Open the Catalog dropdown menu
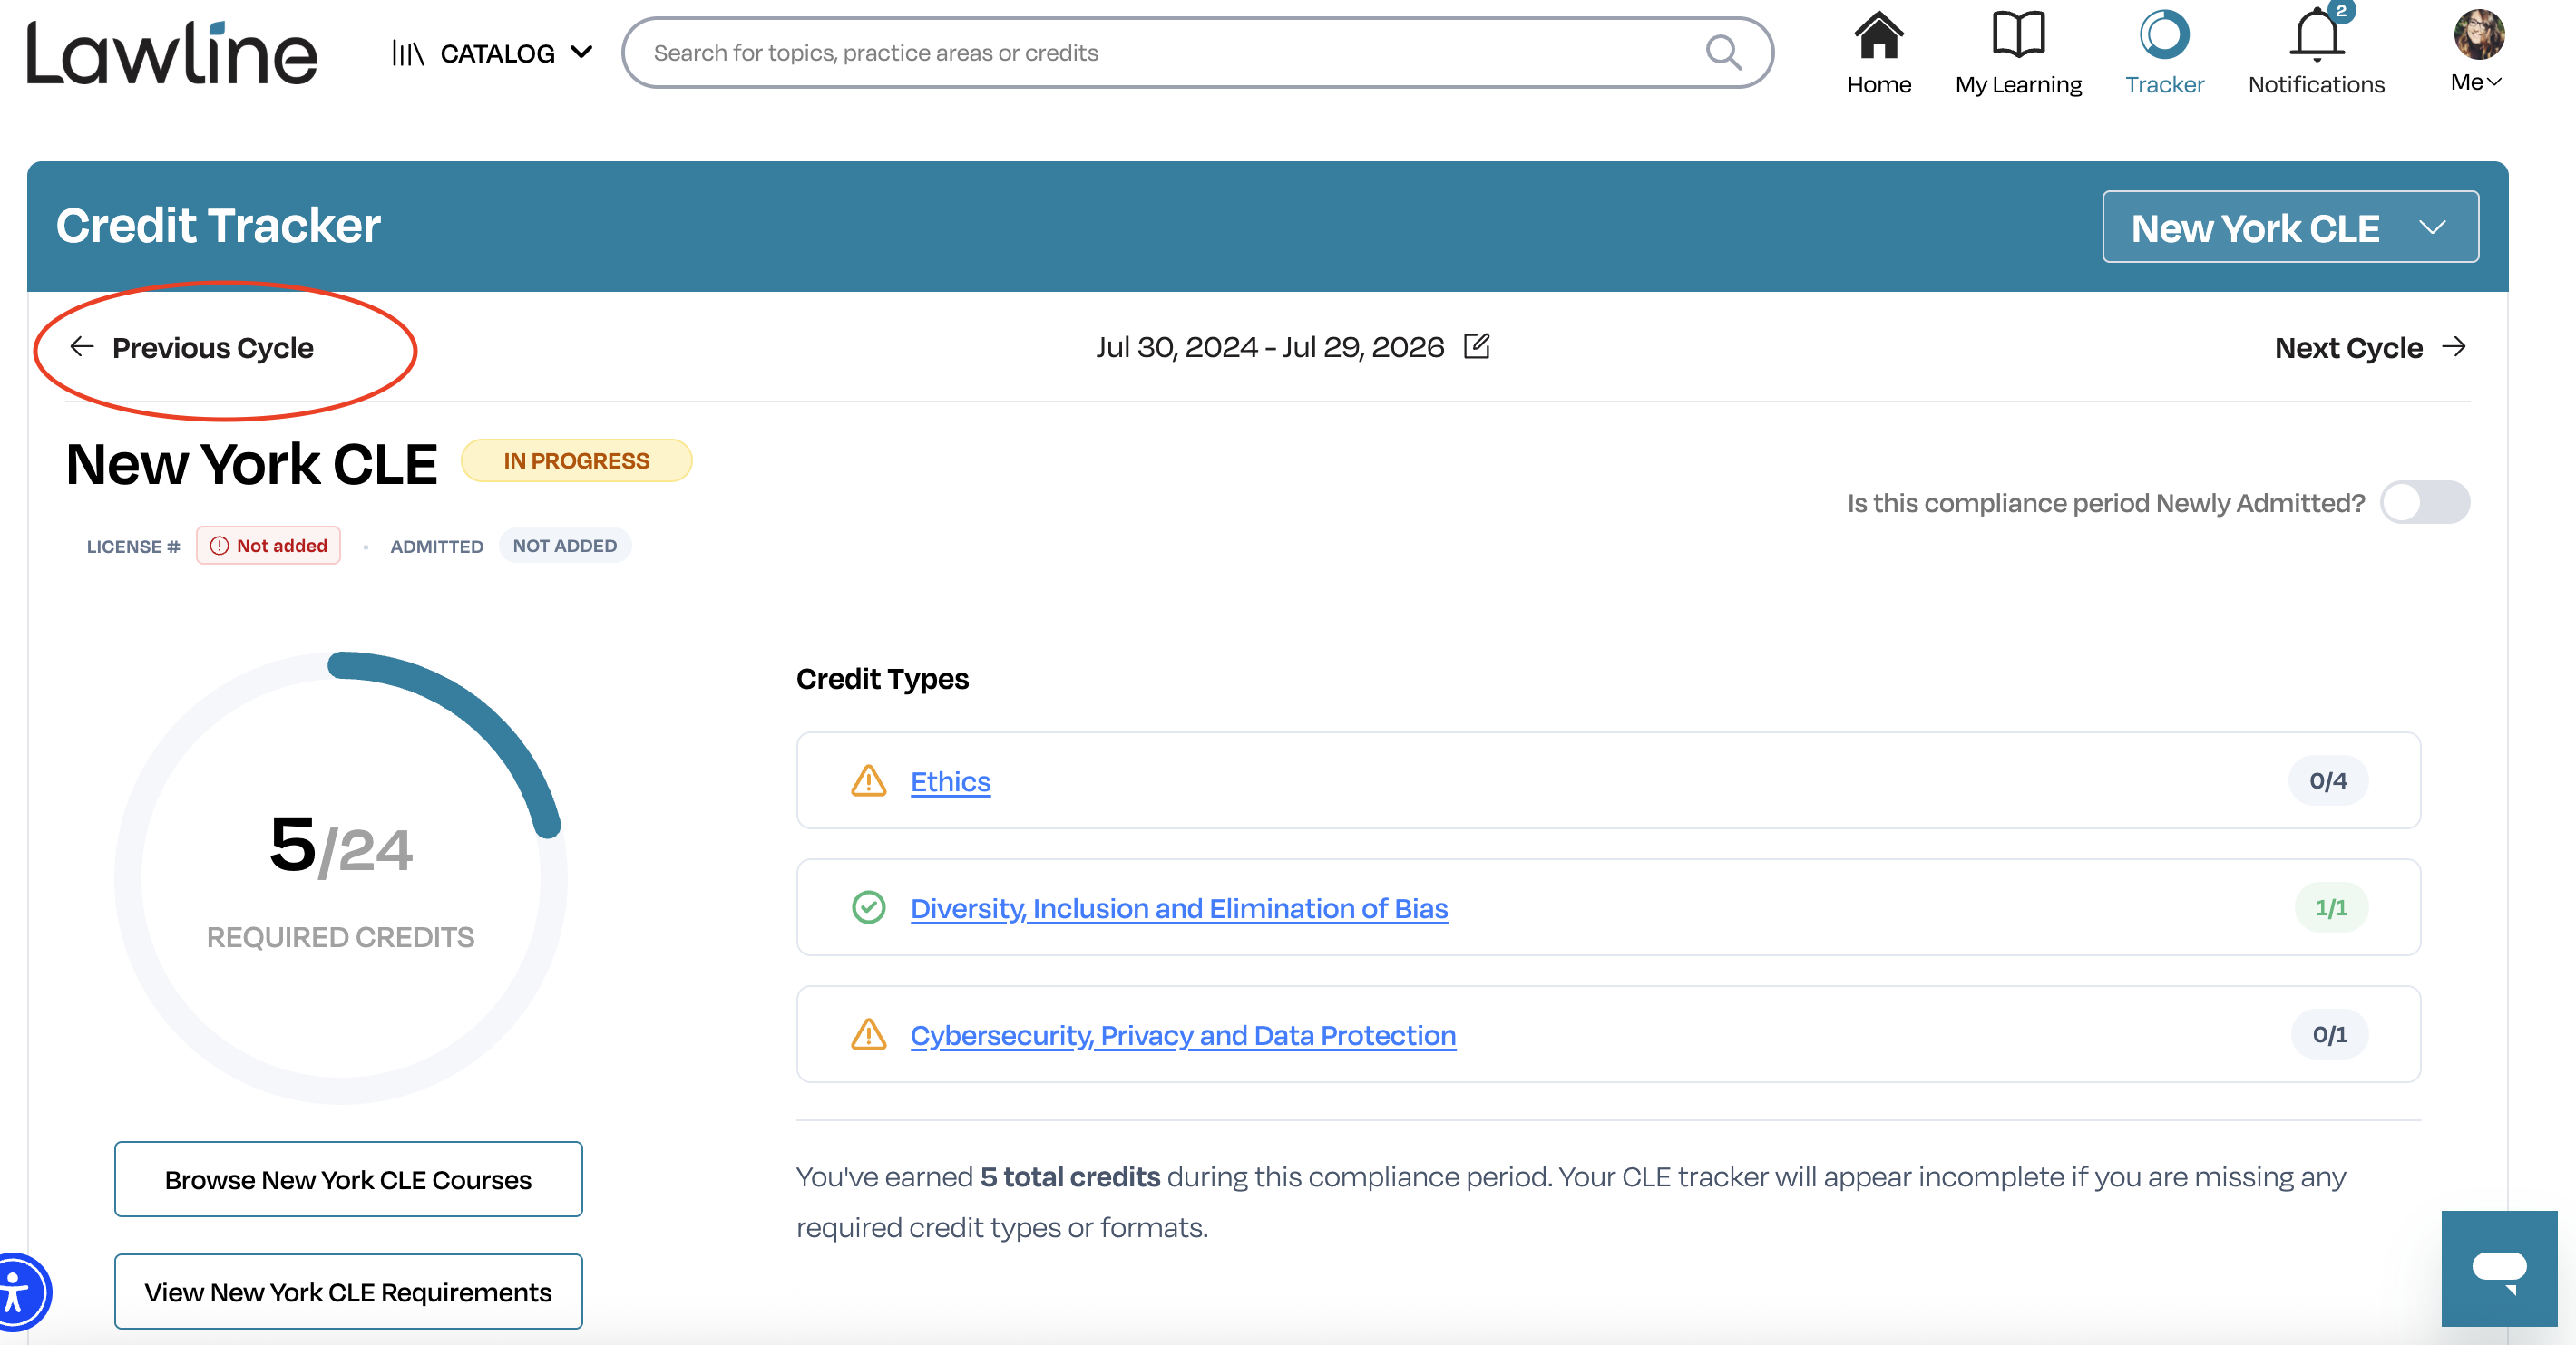Screen dimensions: 2576x1345 point(493,53)
